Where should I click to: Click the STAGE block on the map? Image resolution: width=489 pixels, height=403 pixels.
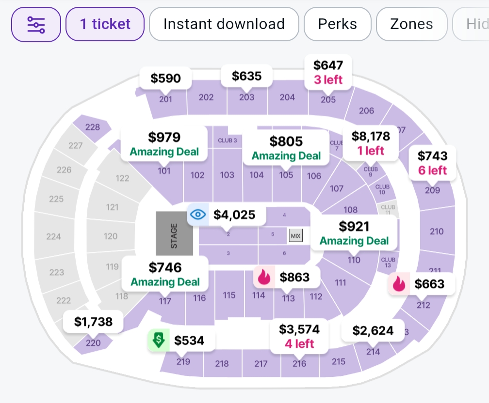tap(174, 233)
